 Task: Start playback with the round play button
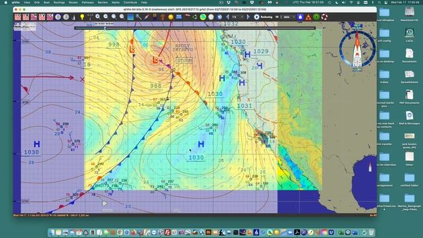click(x=256, y=17)
